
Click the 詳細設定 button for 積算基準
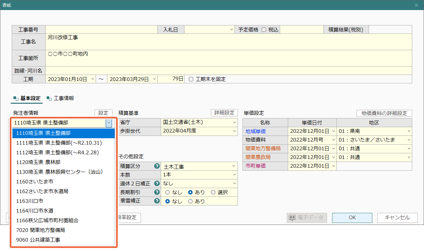point(224,113)
